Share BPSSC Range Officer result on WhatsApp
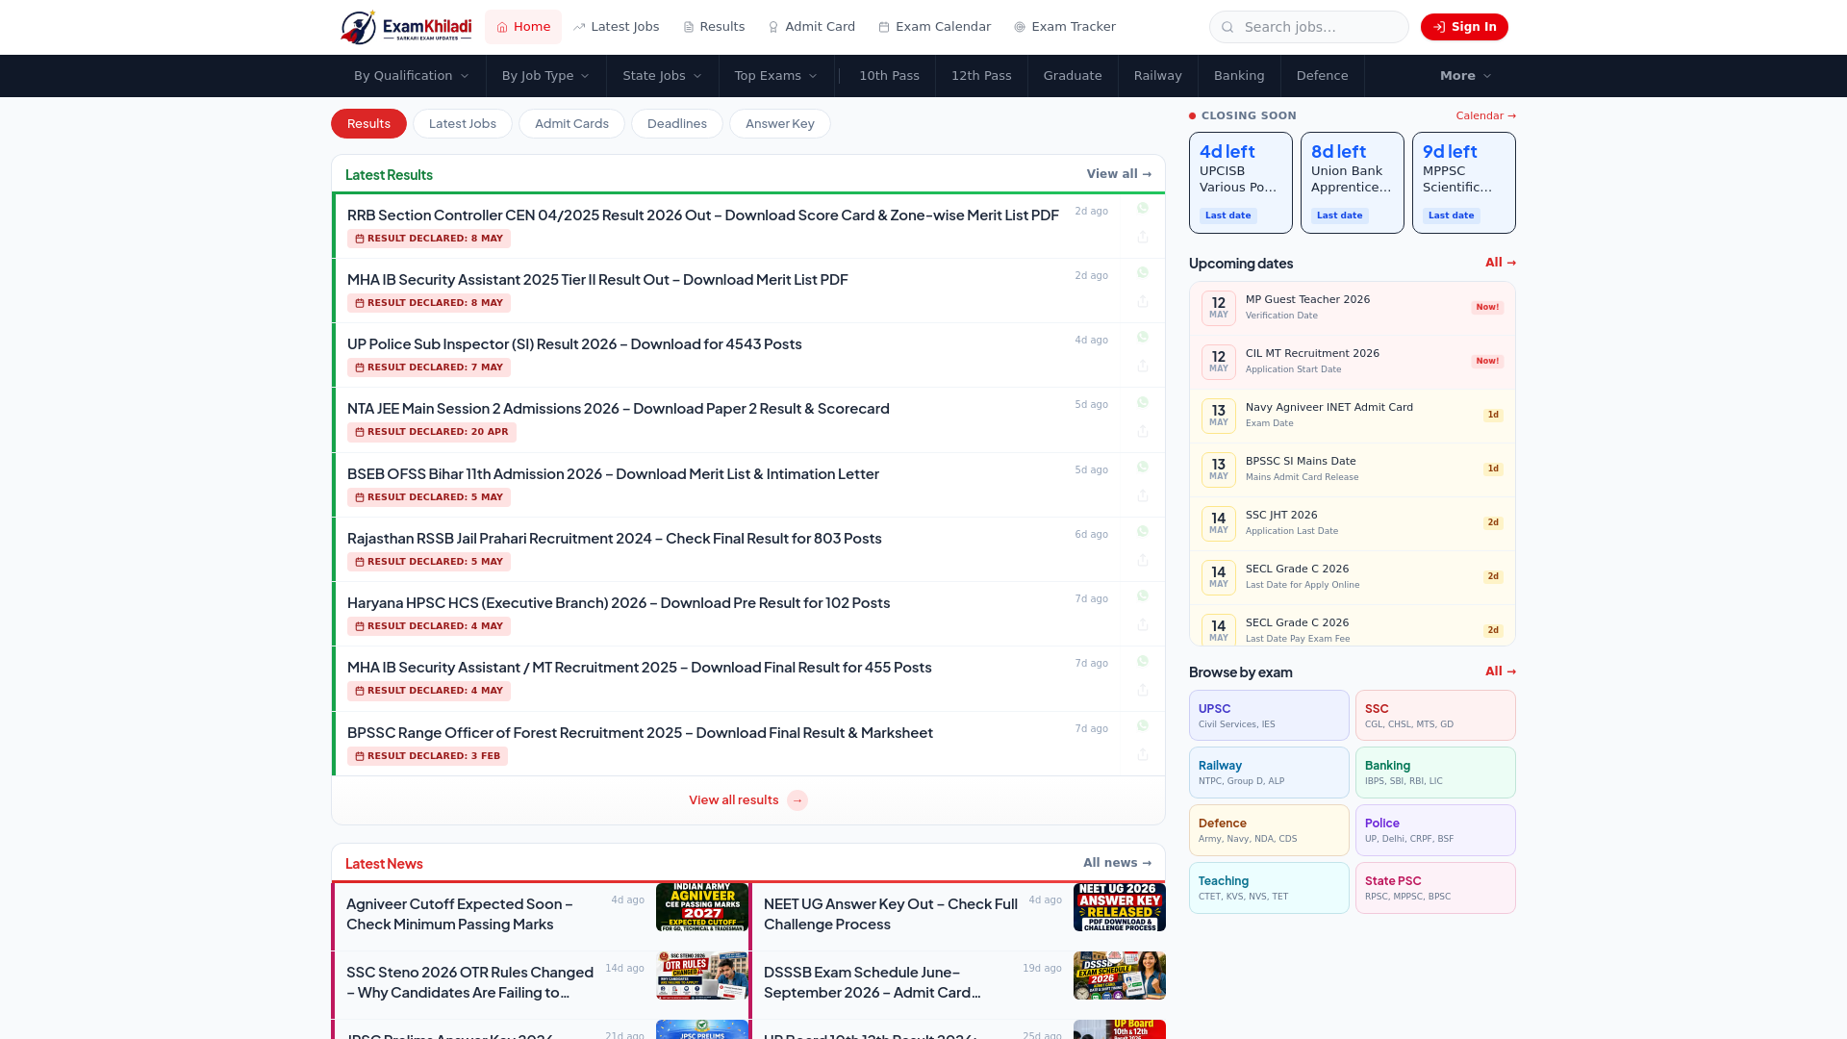The width and height of the screenshot is (1847, 1039). (x=1143, y=726)
